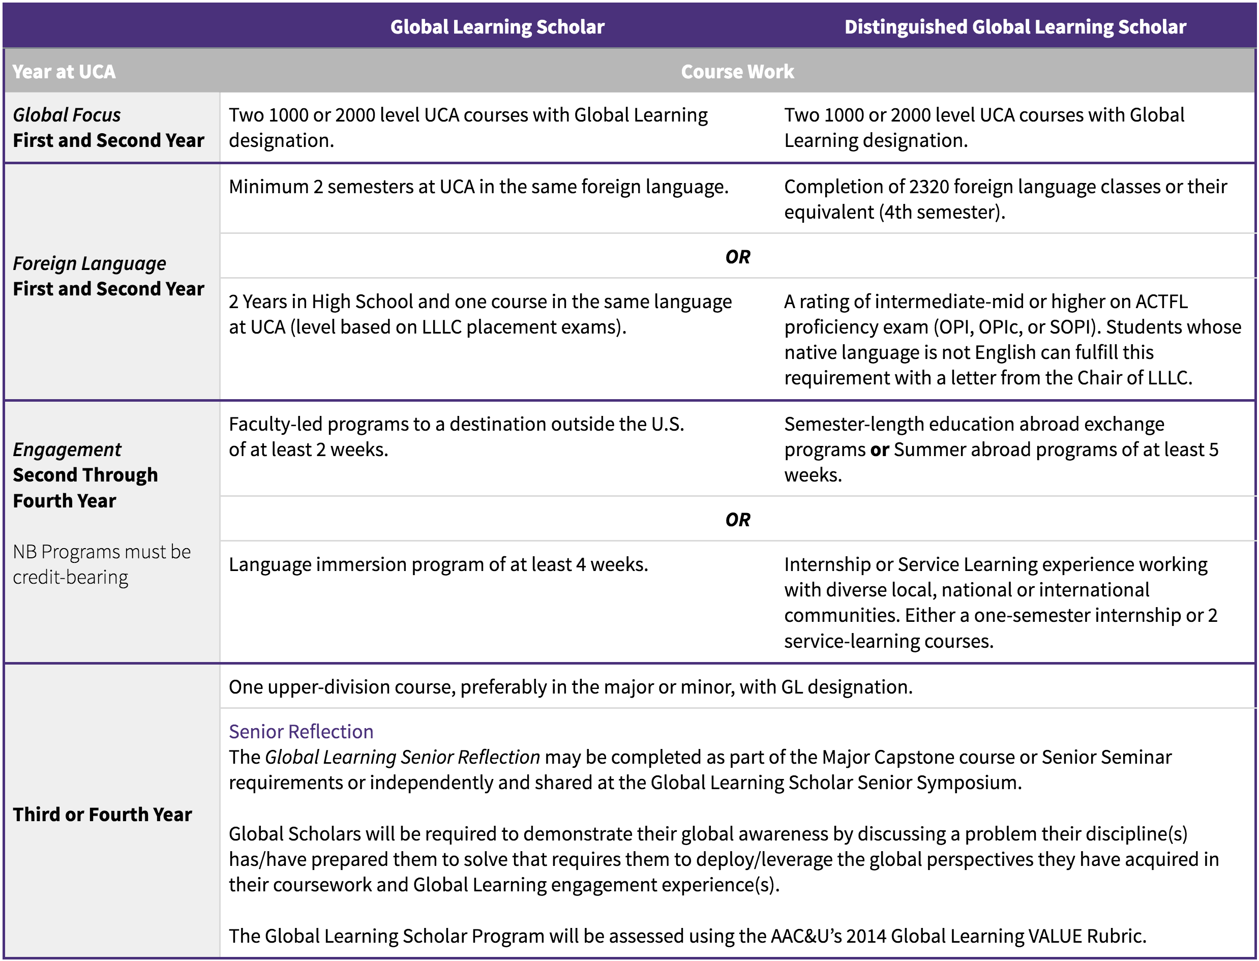
Task: Click the Global Focus row label
Action: tap(109, 127)
